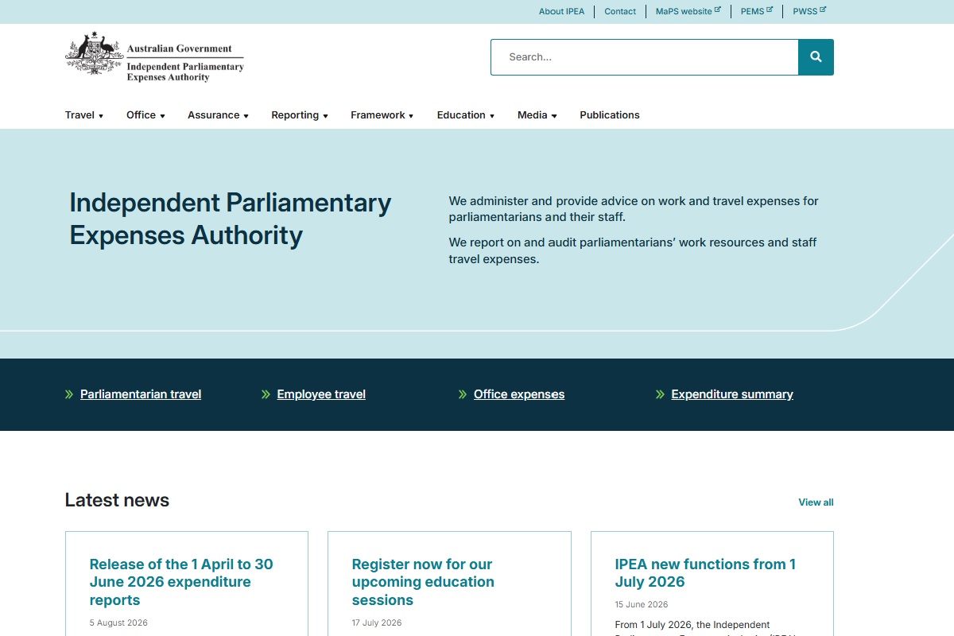
Task: View all latest news
Action: [x=816, y=502]
